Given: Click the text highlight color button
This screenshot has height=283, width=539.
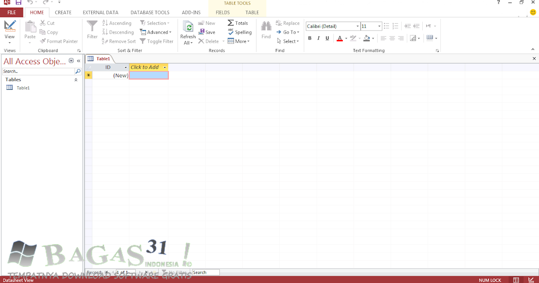Looking at the screenshot, I should point(353,38).
